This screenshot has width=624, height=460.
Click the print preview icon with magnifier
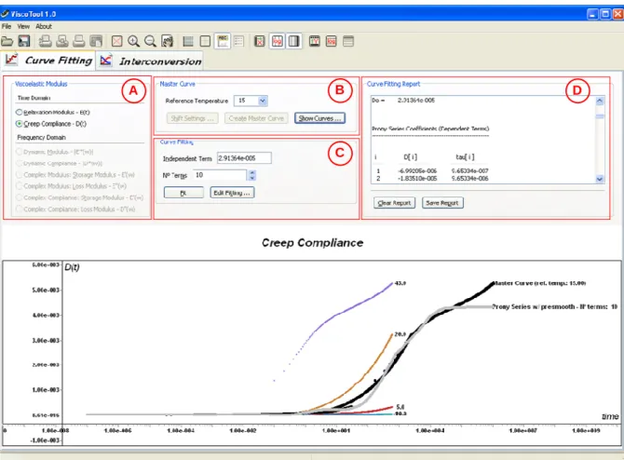point(62,41)
